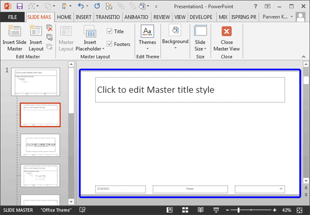Switch to Normal view icon in status bar
This screenshot has height=215, width=310.
pos(170,210)
